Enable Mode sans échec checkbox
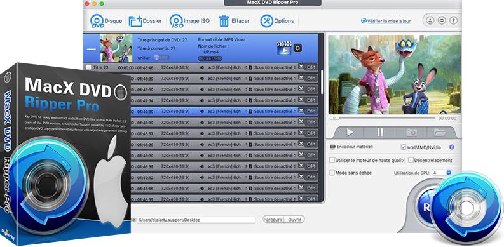The width and height of the screenshot is (504, 247). pyautogui.click(x=332, y=173)
